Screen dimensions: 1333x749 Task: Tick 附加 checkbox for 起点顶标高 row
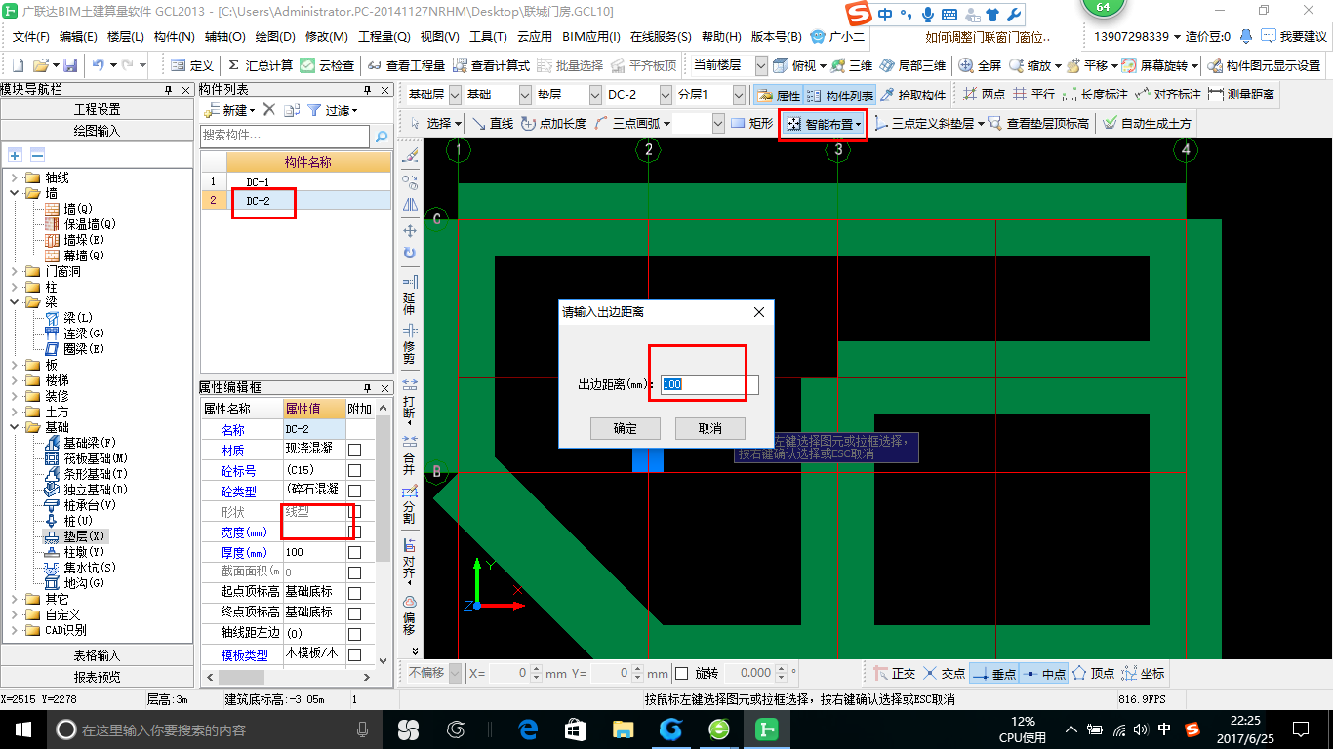pyautogui.click(x=355, y=593)
